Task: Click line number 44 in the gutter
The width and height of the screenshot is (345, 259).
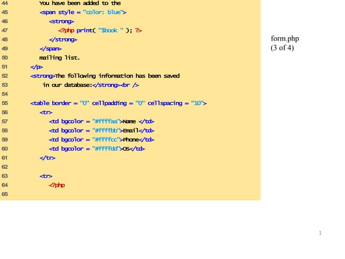Action: pos(5,3)
